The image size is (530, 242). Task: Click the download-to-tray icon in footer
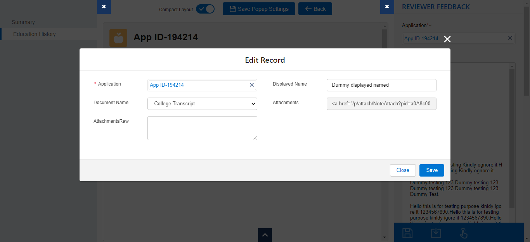[x=436, y=233]
